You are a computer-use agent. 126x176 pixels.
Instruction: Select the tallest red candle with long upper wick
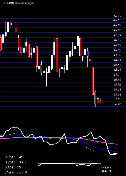[57, 55]
